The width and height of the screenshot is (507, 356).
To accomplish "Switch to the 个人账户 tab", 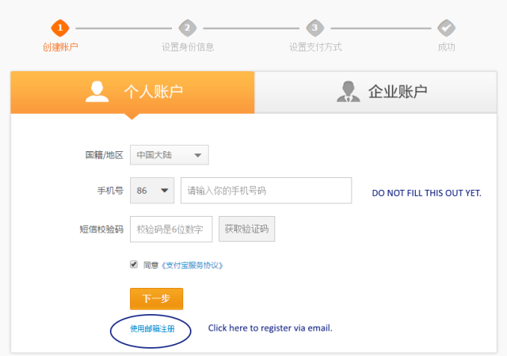I will (x=132, y=93).
